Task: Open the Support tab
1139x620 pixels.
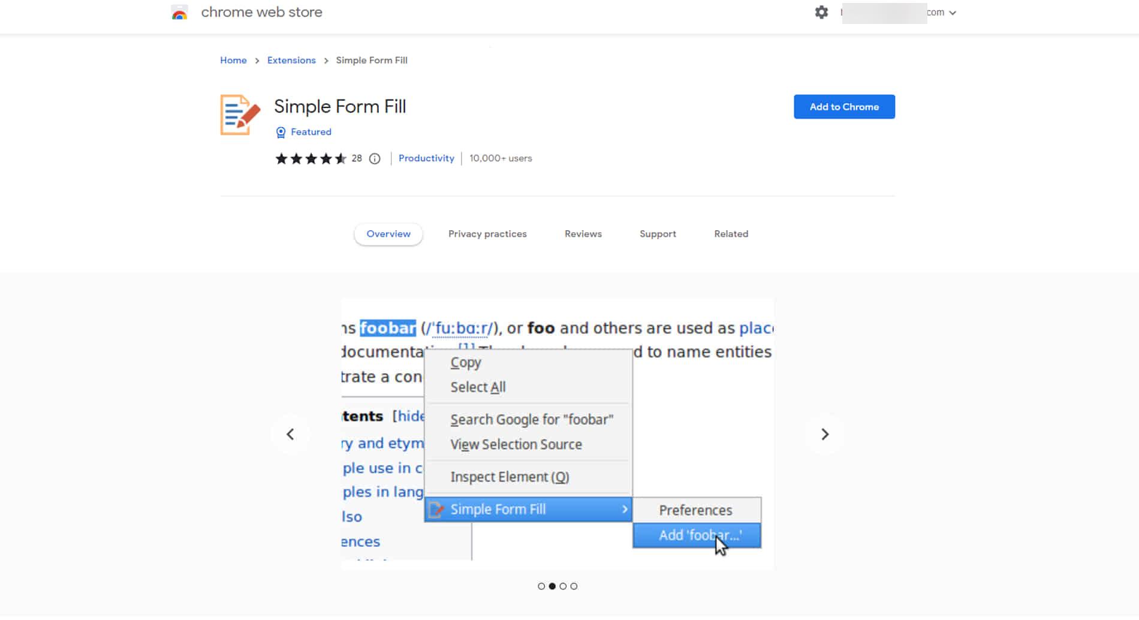Action: pyautogui.click(x=657, y=234)
